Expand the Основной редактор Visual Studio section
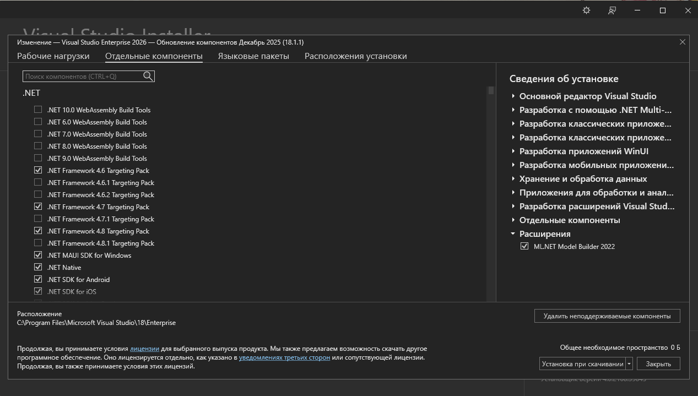Image resolution: width=698 pixels, height=396 pixels. [513, 96]
